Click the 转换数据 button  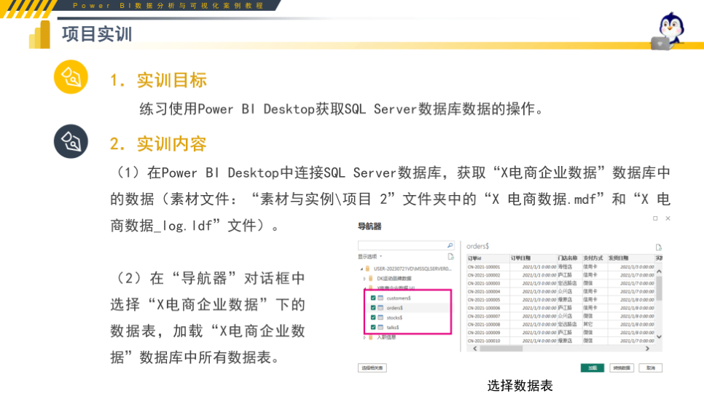coord(622,368)
